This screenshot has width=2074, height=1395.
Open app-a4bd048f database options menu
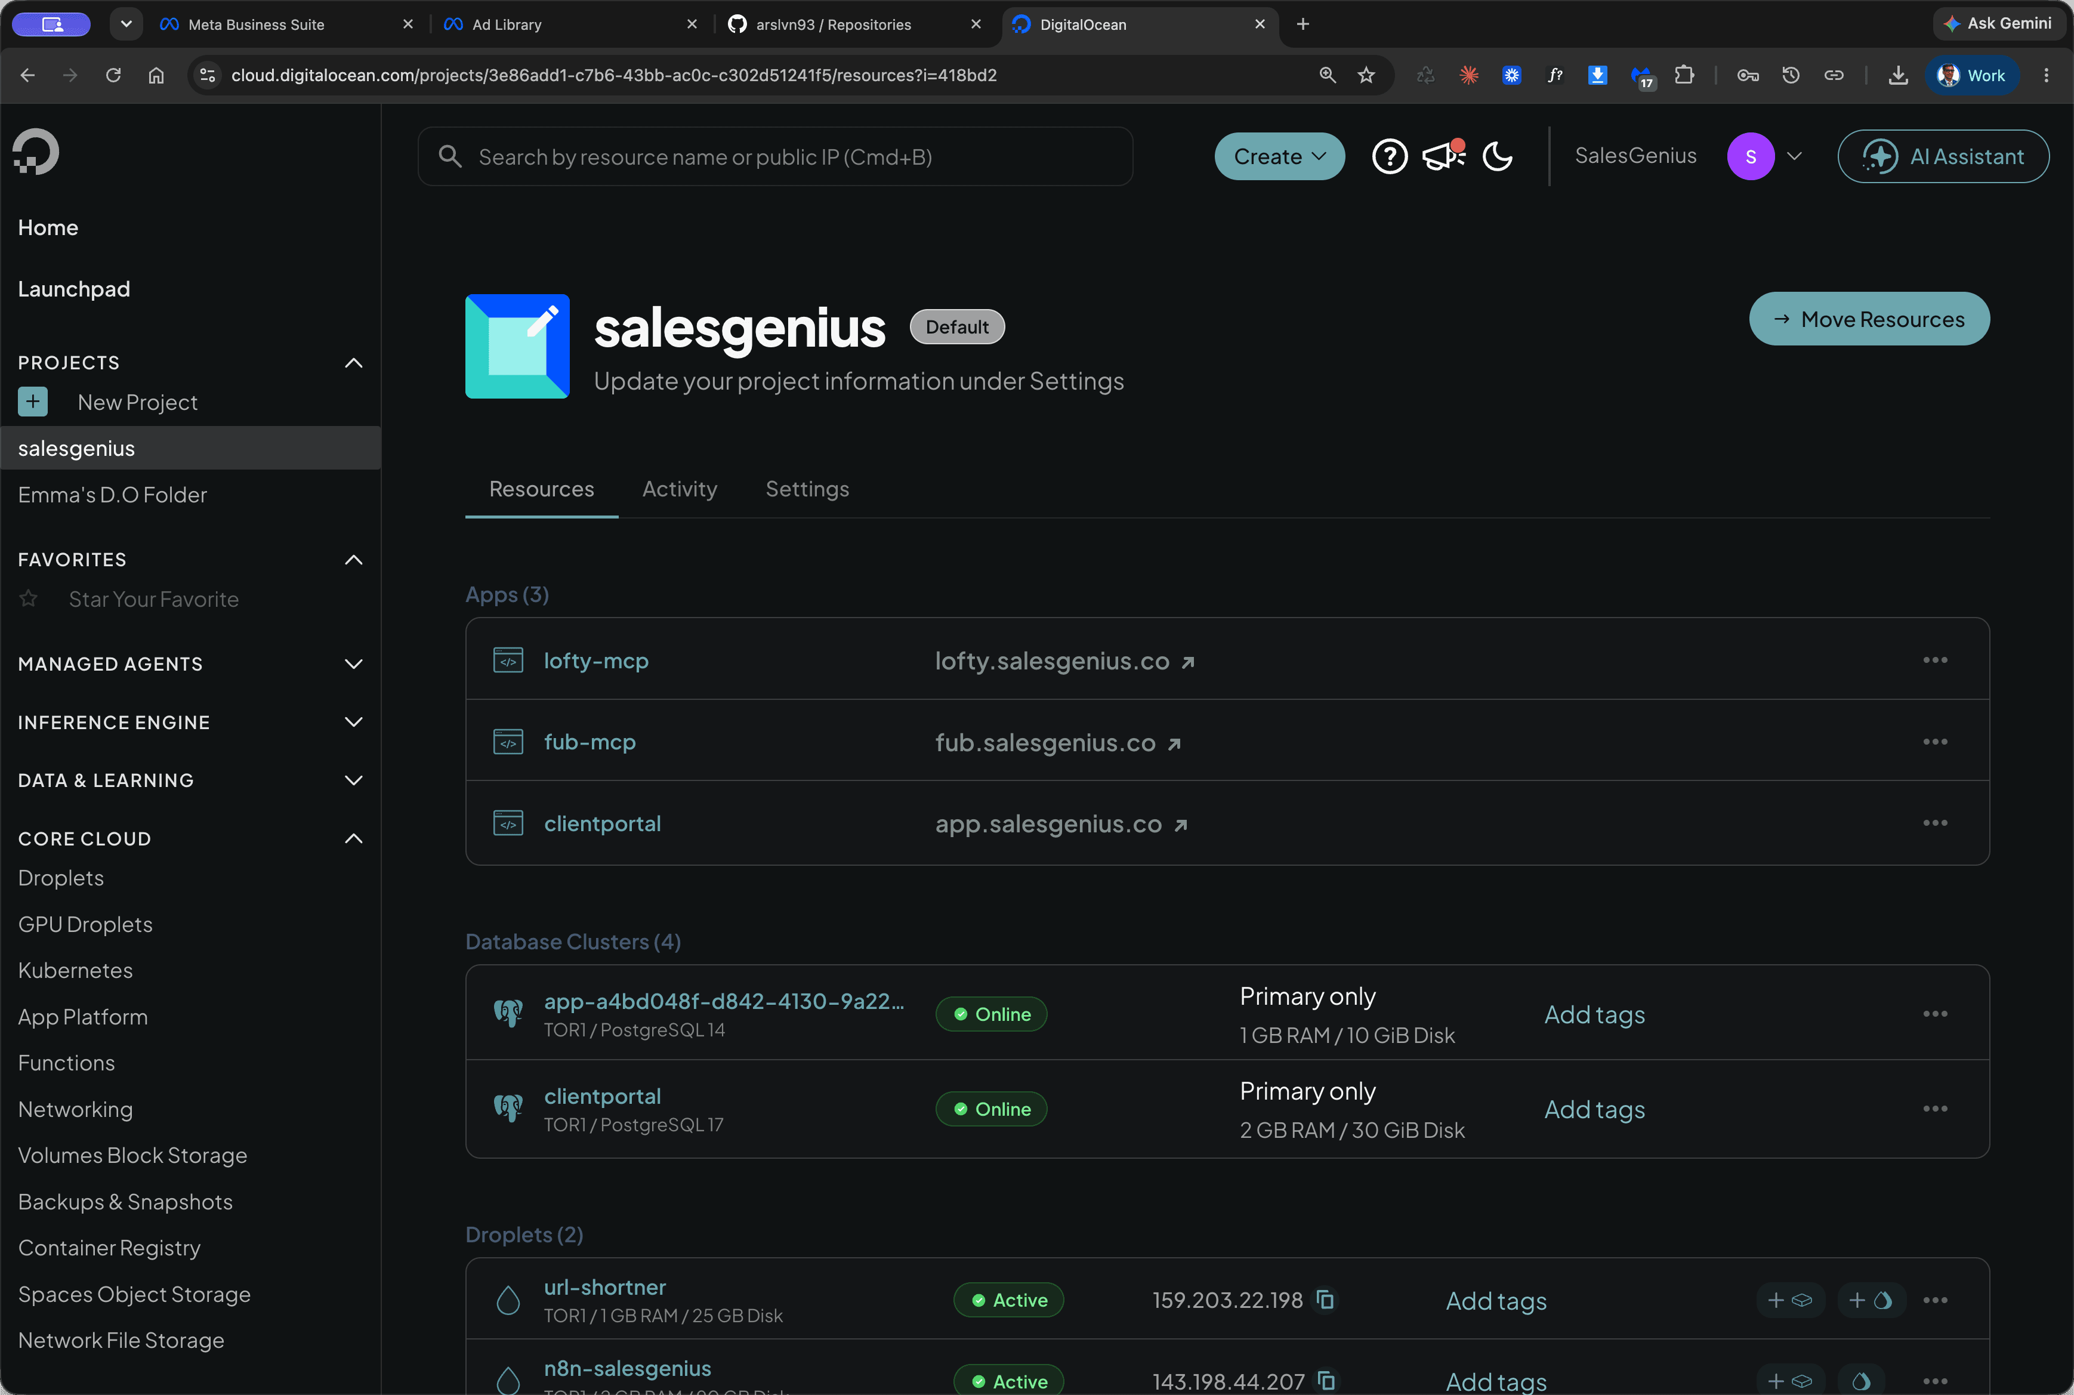tap(1934, 1014)
